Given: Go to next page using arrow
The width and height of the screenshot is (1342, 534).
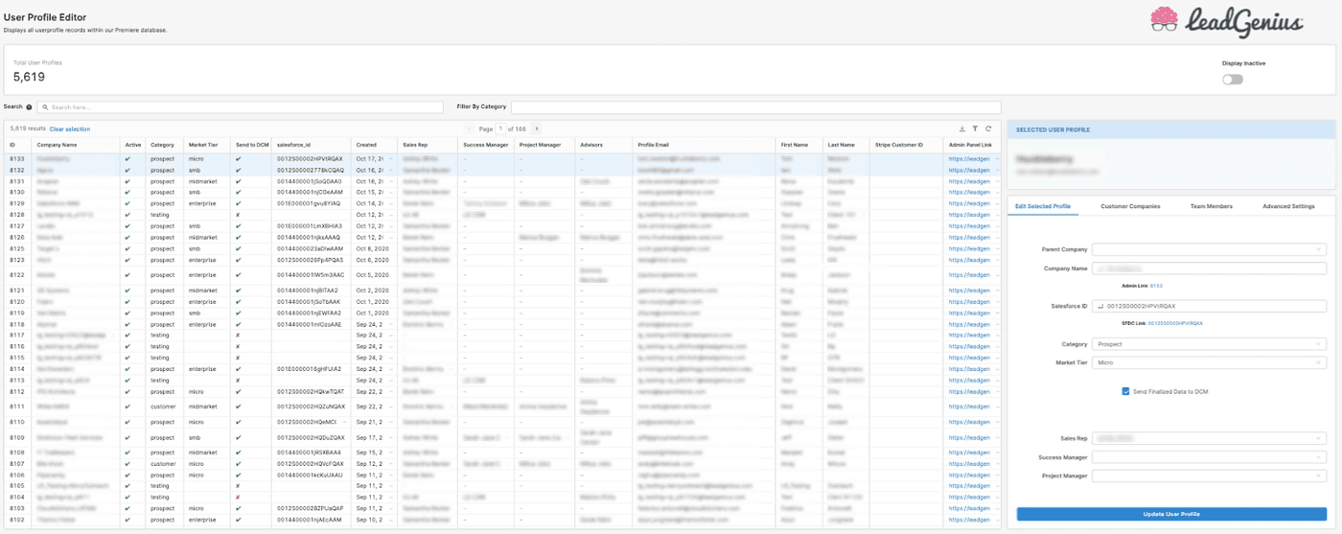Looking at the screenshot, I should coord(537,128).
